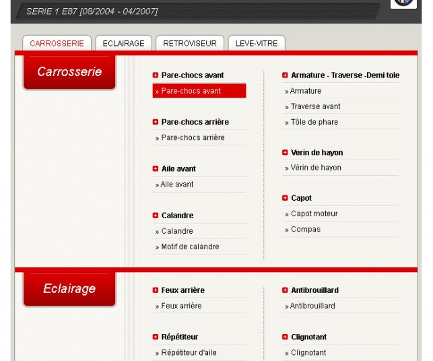Image resolution: width=433 pixels, height=361 pixels.
Task: Open the Armature link
Action: (306, 91)
